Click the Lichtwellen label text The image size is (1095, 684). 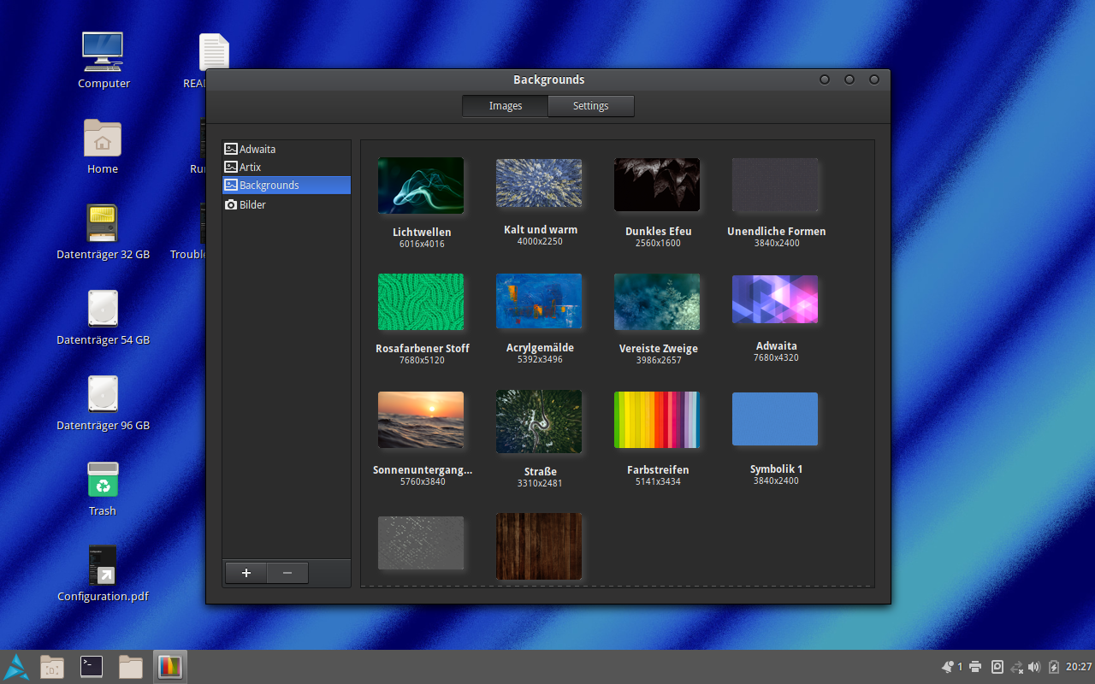[x=422, y=232]
